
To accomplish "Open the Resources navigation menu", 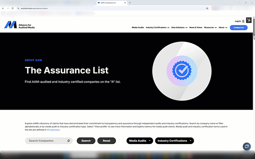I will 210,28.
